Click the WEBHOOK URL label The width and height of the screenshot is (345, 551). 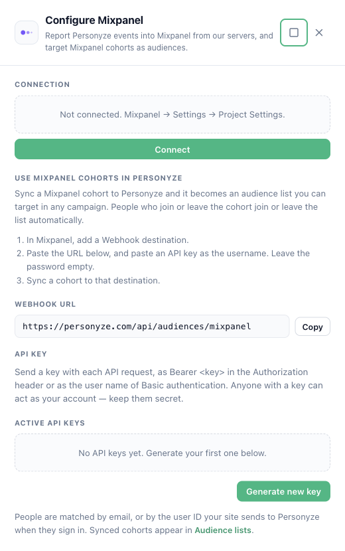click(x=45, y=304)
